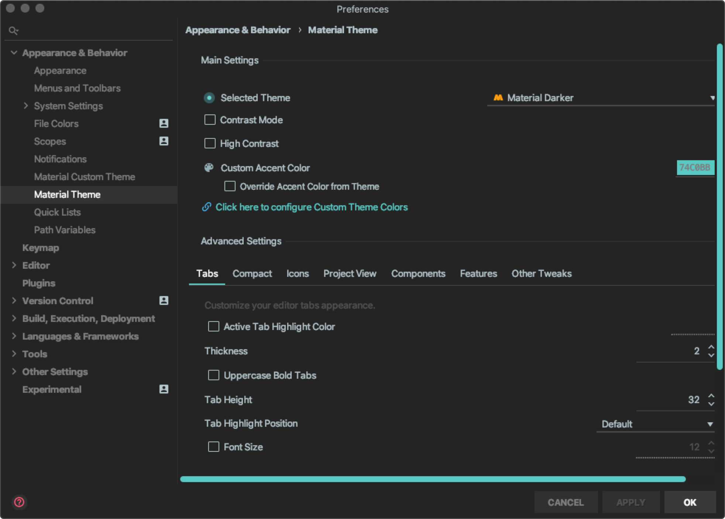Open Scopes in the settings tree
Screen dimensions: 725x519
pos(50,141)
